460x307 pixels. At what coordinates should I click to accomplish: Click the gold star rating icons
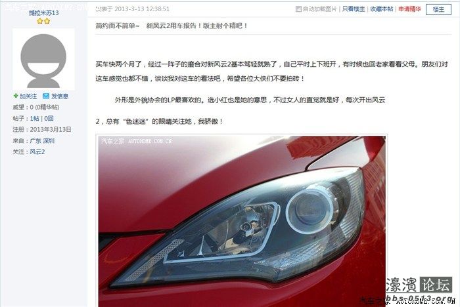point(43,21)
